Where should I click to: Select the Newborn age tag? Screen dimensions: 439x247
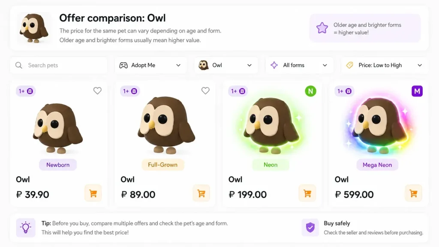[58, 165]
